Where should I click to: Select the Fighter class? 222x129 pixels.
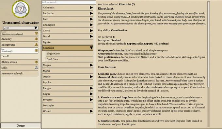(68, 42)
